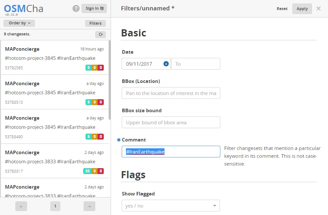
Task: Open changeset 53792595 by MAPconcierge
Action: 55,58
